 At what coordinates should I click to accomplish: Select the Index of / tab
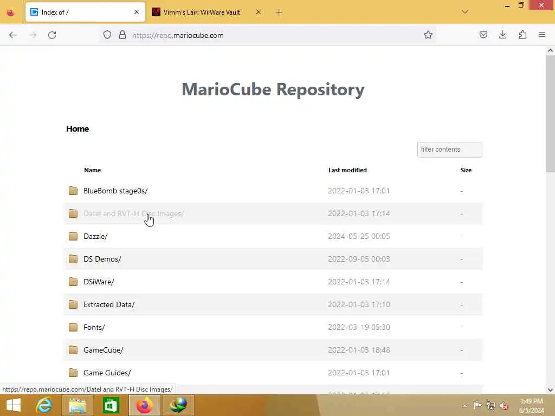(85, 12)
